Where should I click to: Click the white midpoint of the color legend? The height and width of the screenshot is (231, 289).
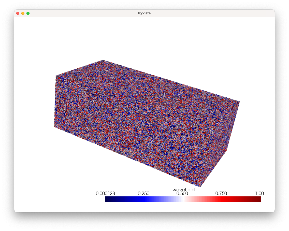click(183, 199)
